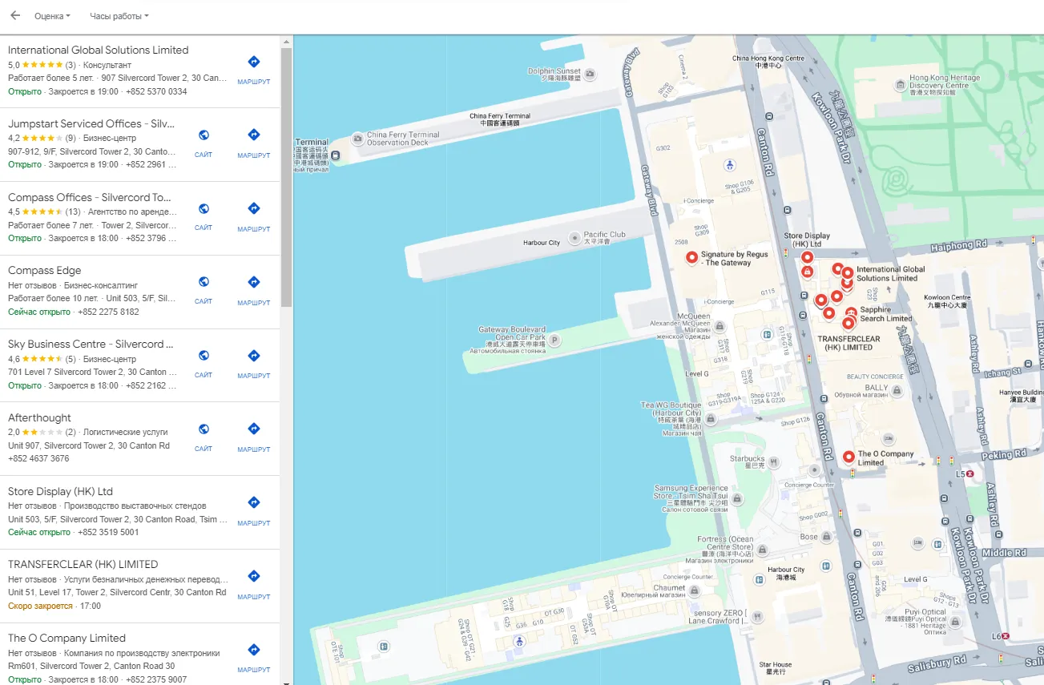Viewport: 1044px width, 685px height.
Task: Click Dolphin Sunset camera marker on map
Action: tap(591, 75)
